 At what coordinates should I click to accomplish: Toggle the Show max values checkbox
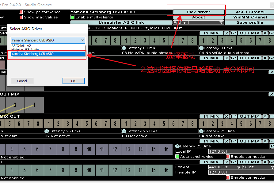[x=21, y=17]
